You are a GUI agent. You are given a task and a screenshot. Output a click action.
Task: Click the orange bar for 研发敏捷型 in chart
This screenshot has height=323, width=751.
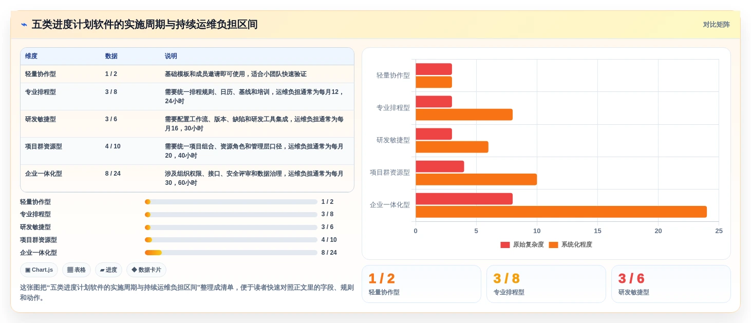[452, 147]
